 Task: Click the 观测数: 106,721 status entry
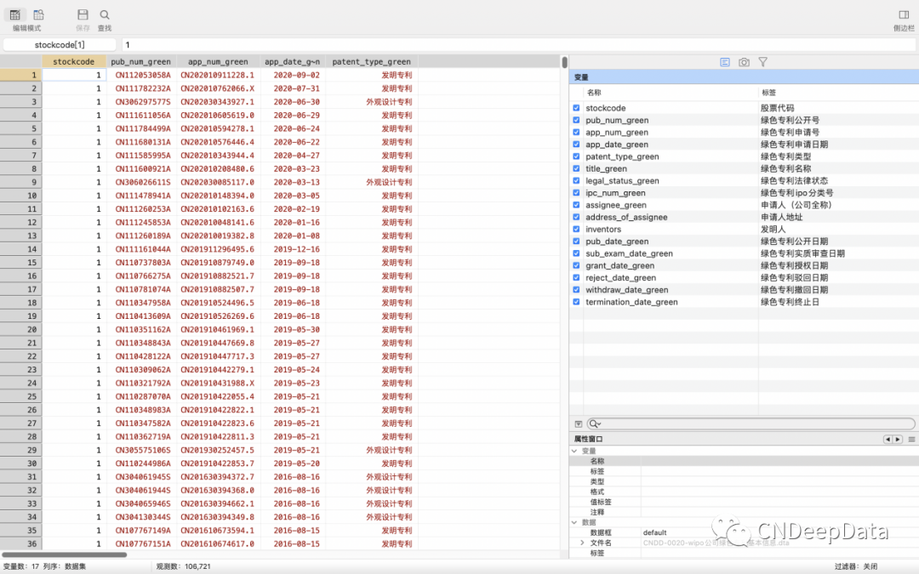[x=183, y=566]
